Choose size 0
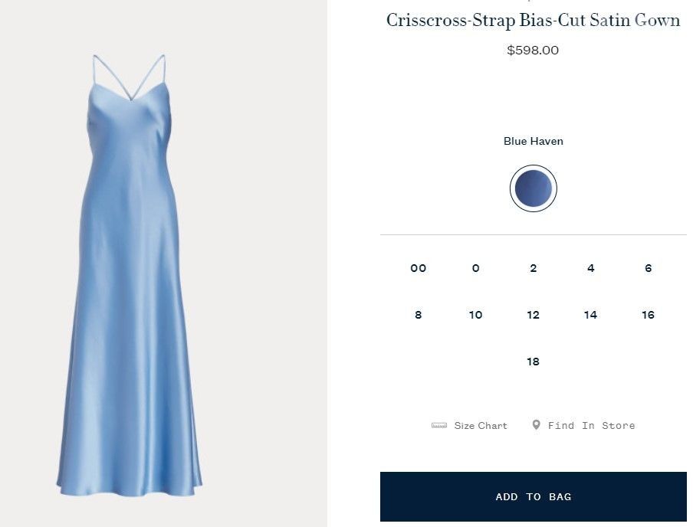The height and width of the screenshot is (527, 693). click(475, 268)
